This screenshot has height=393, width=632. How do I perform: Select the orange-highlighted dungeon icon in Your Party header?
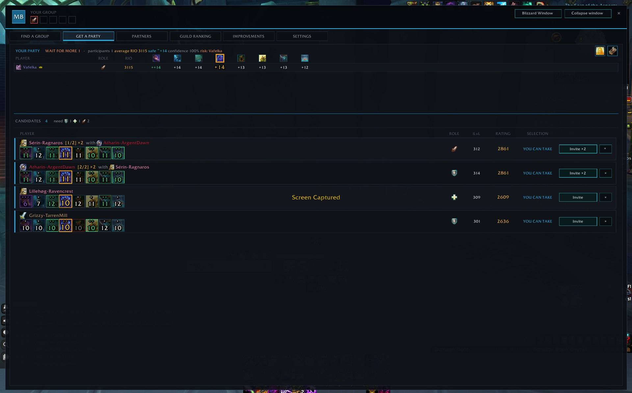pos(220,58)
